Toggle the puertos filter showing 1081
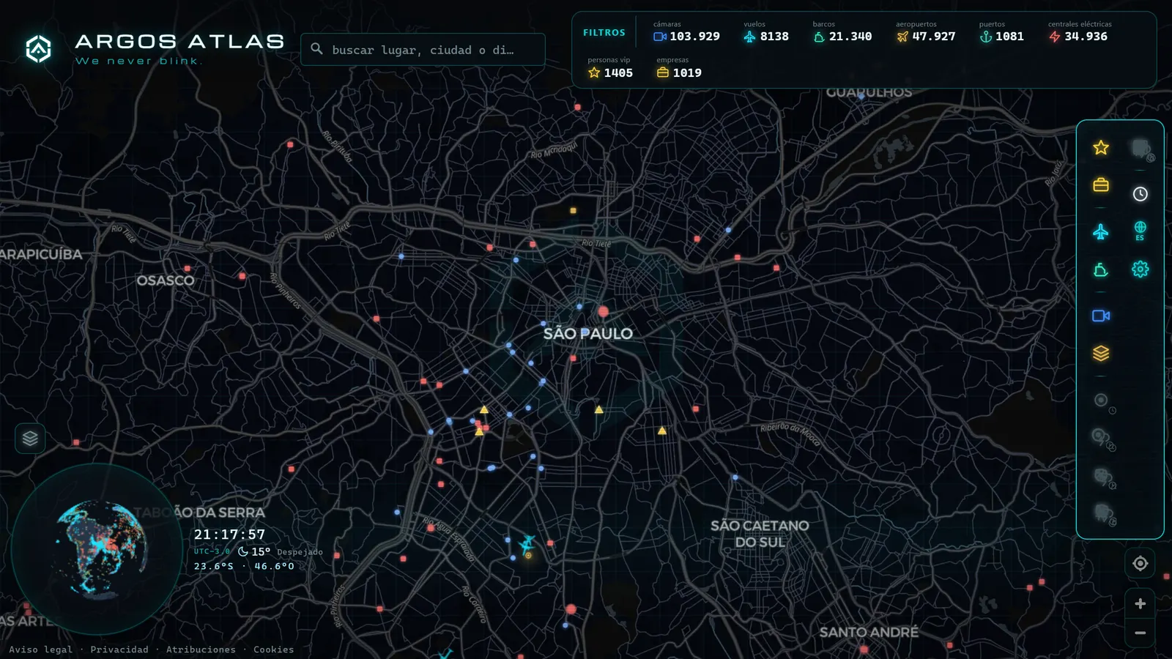 point(1001,31)
